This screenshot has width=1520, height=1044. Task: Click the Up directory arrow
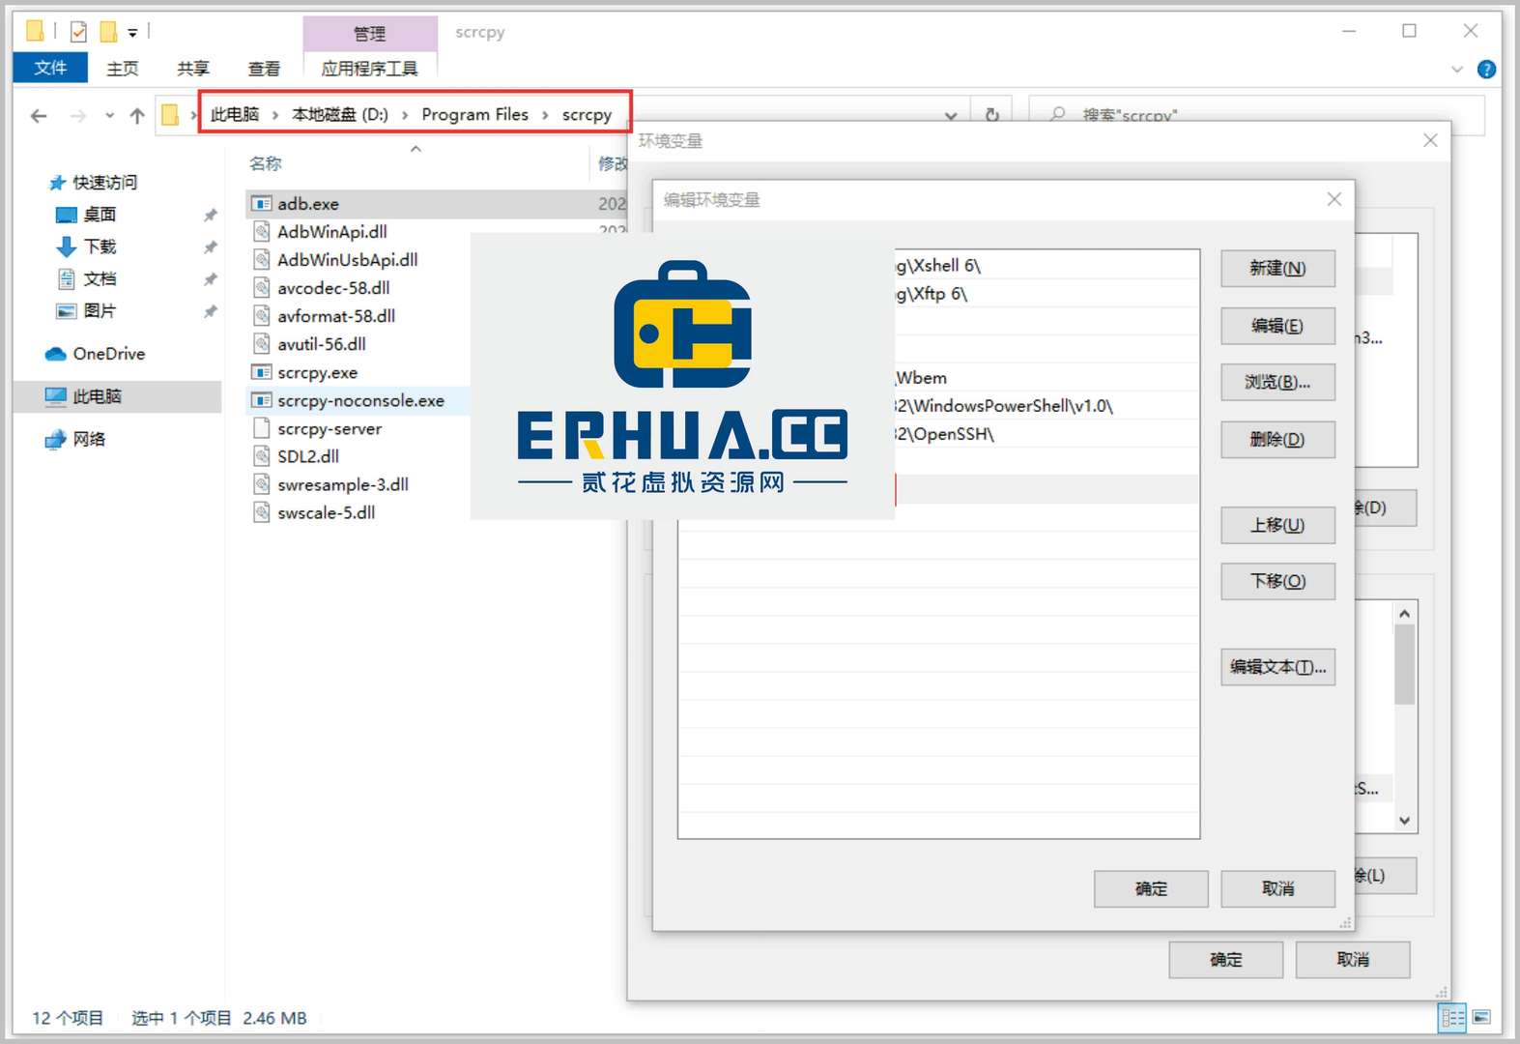pyautogui.click(x=137, y=116)
